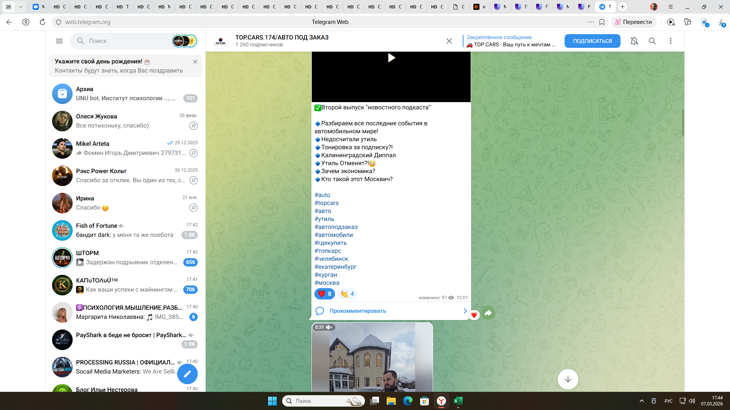Viewport: 730px width, 410px height.
Task: Dismiss birthday reminder banner
Action: [195, 61]
